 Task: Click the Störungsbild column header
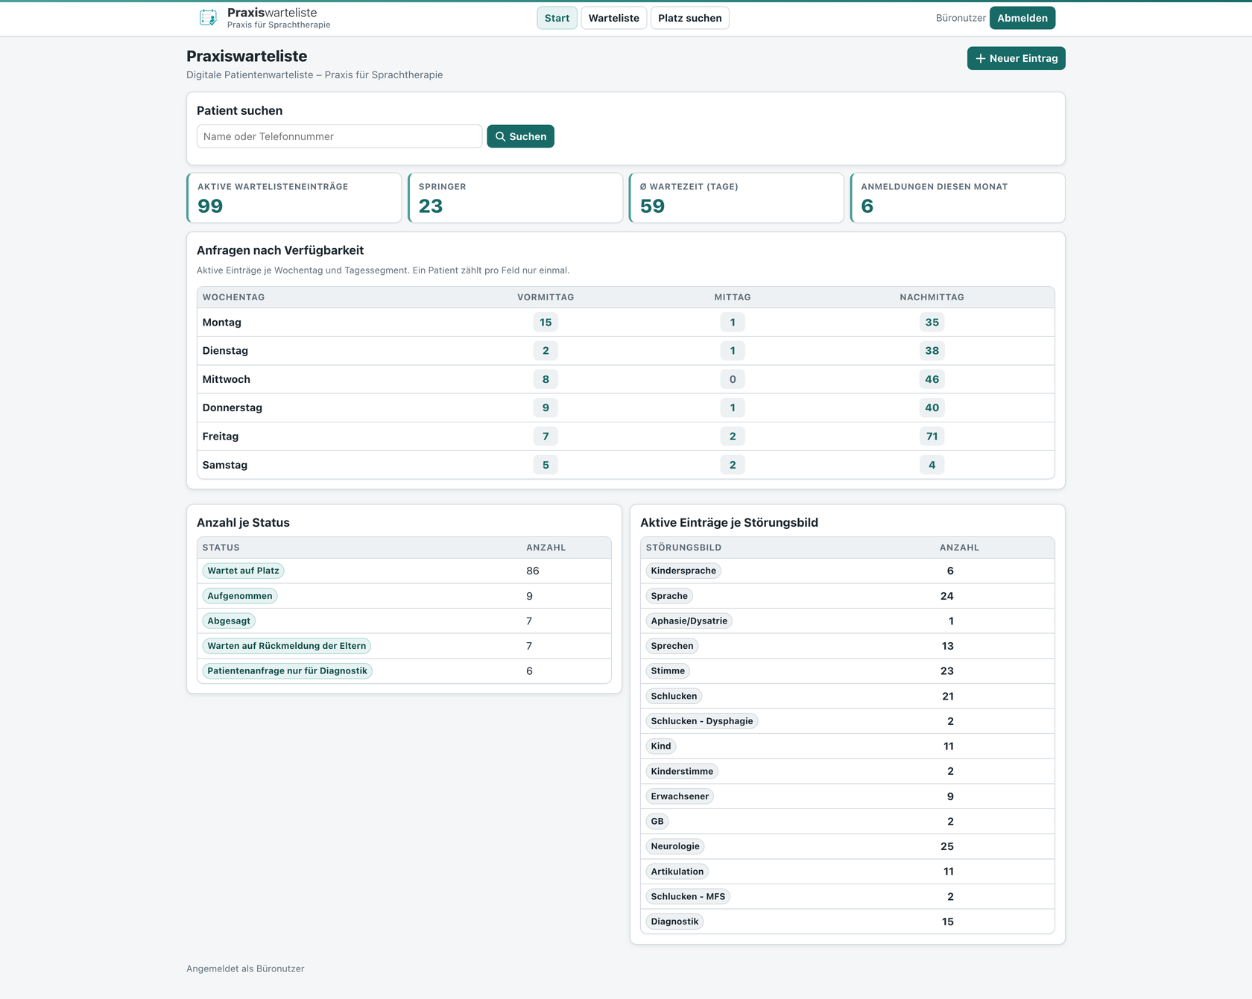pos(683,548)
